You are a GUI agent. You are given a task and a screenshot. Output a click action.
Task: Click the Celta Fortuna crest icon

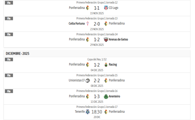click(87, 24)
